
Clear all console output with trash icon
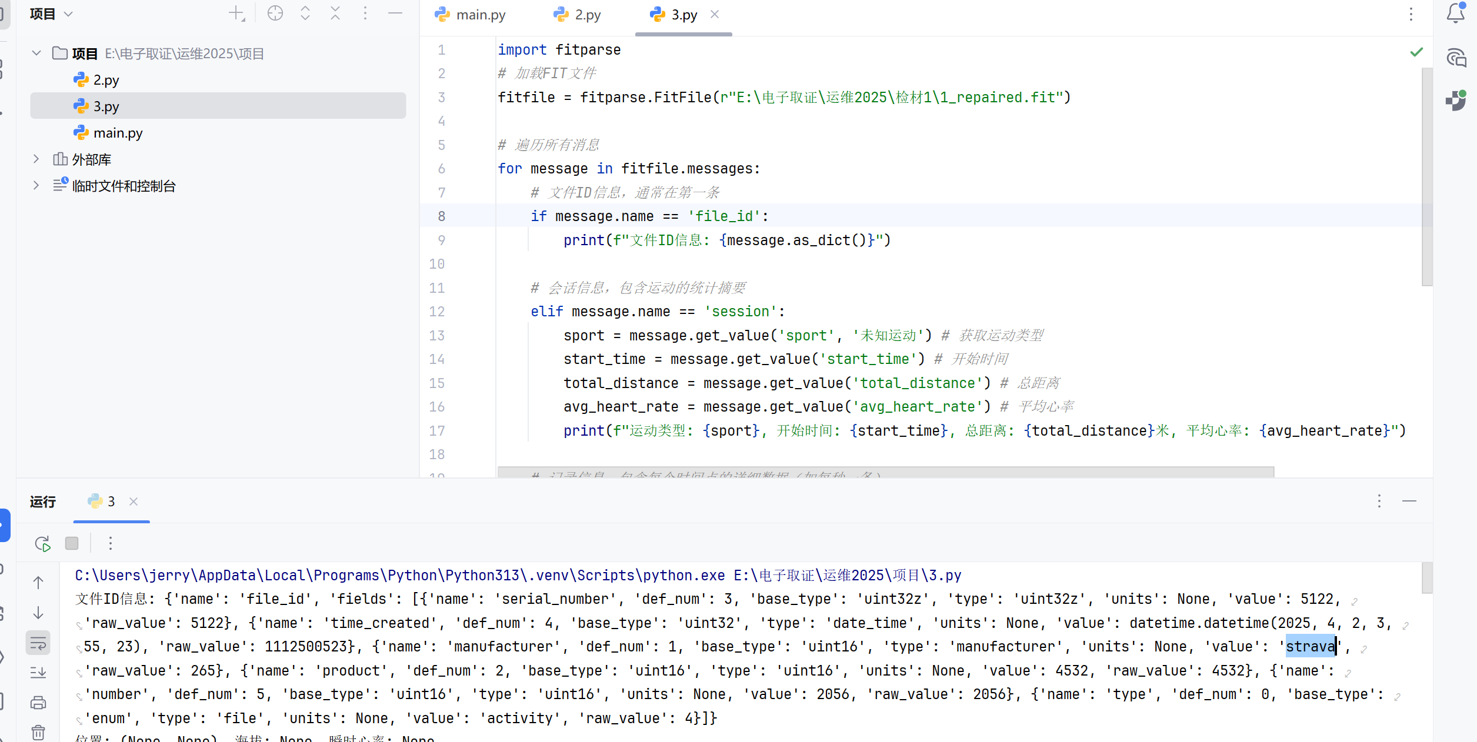38,732
